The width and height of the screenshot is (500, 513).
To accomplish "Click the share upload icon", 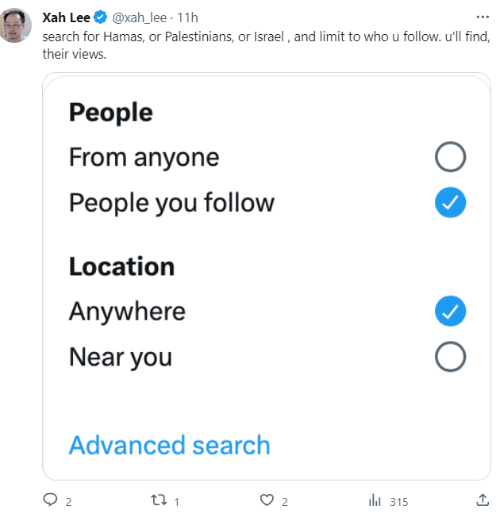I will click(x=483, y=501).
